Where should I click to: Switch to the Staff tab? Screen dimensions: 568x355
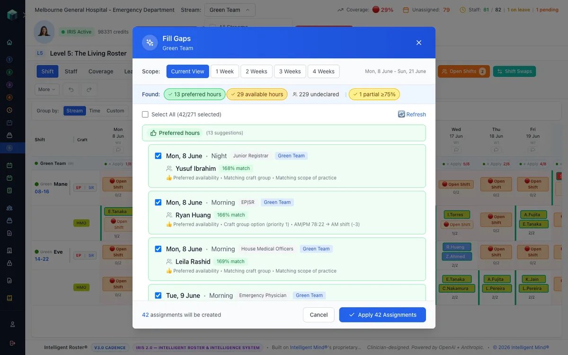71,71
